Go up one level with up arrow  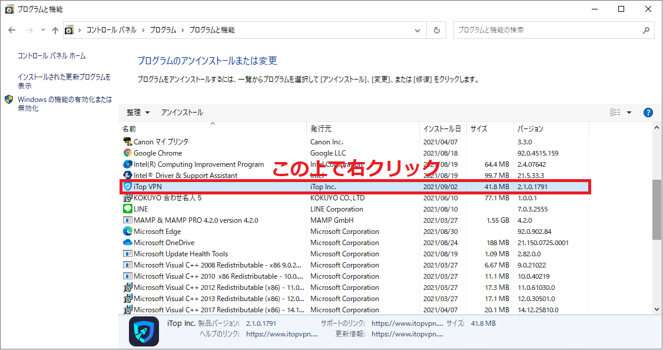55,30
